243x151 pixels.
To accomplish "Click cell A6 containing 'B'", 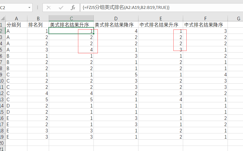I will pos(17,56).
